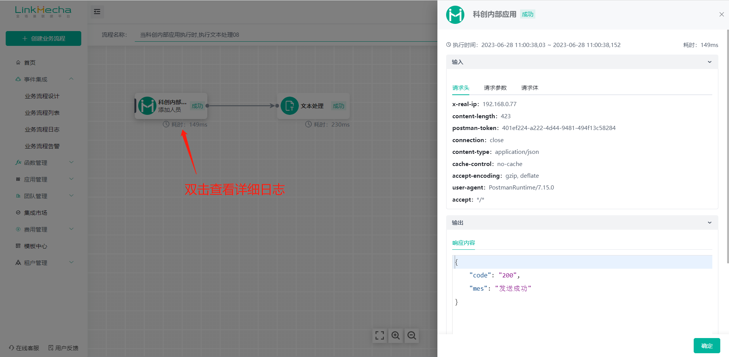Click the 首页 home icon
729x357 pixels.
pos(18,63)
